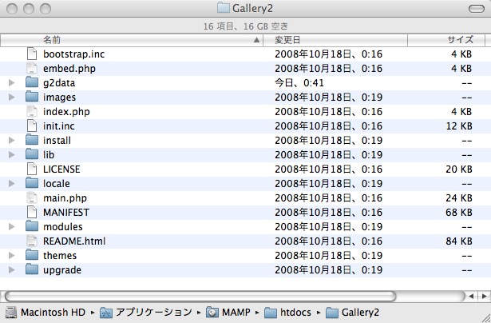Click the 20 KB size value

[x=459, y=169]
